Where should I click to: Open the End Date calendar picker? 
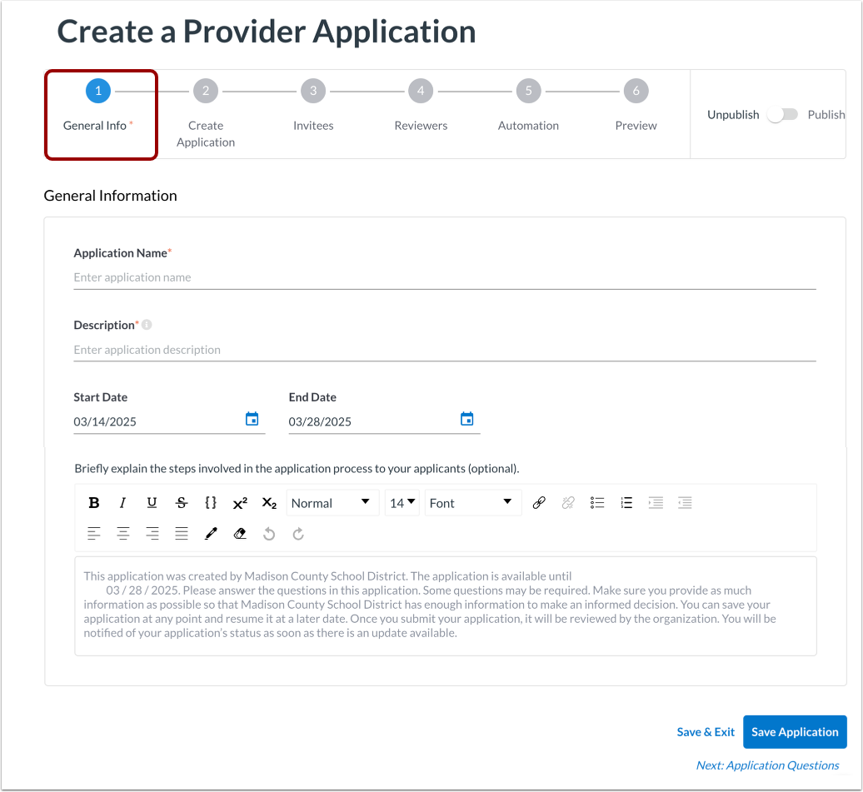pyautogui.click(x=466, y=419)
